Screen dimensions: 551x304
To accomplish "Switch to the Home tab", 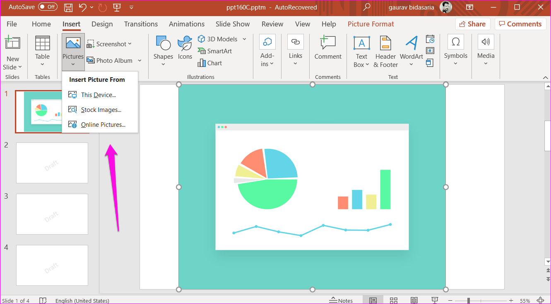I will [41, 24].
